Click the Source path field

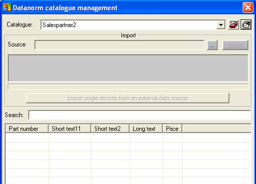tap(119, 45)
